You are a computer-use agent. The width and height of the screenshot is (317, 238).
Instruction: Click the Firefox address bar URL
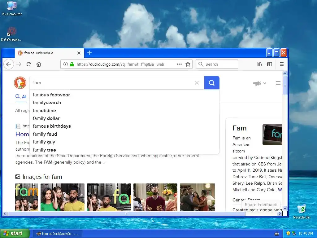(120, 64)
